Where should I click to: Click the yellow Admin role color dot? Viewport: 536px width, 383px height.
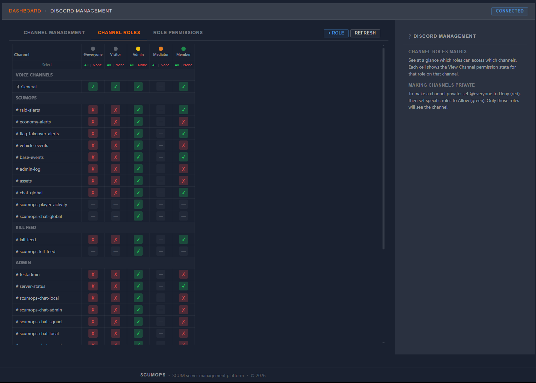[138, 49]
